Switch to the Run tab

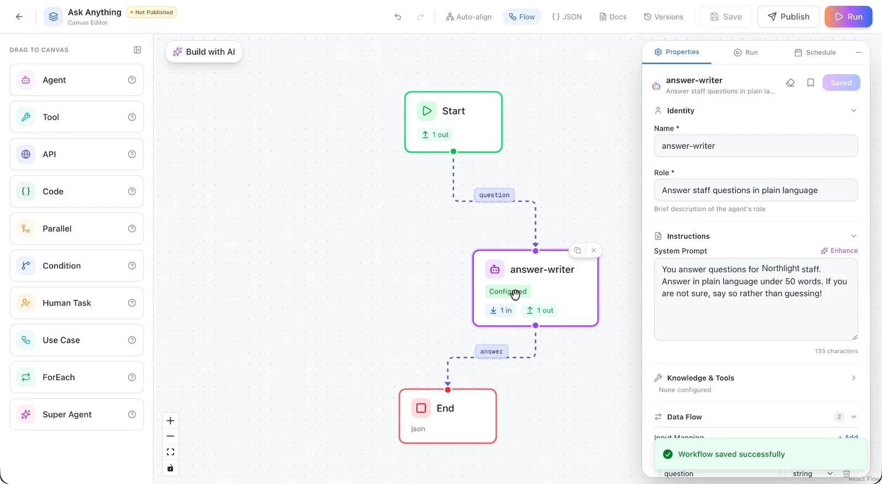click(746, 52)
